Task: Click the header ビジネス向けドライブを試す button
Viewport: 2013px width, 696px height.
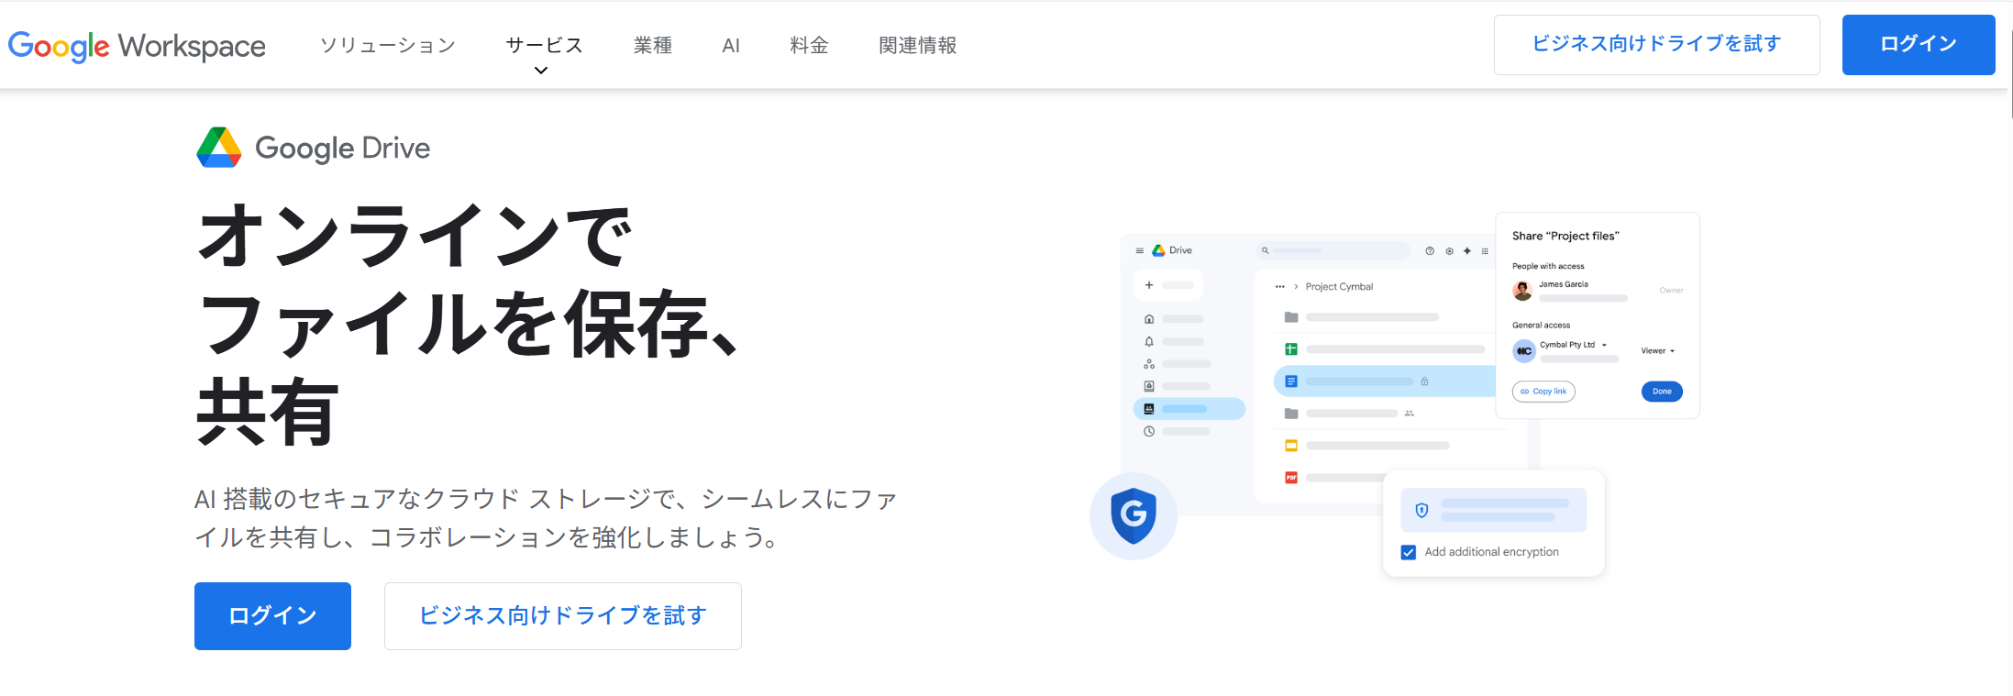Action: [1656, 45]
